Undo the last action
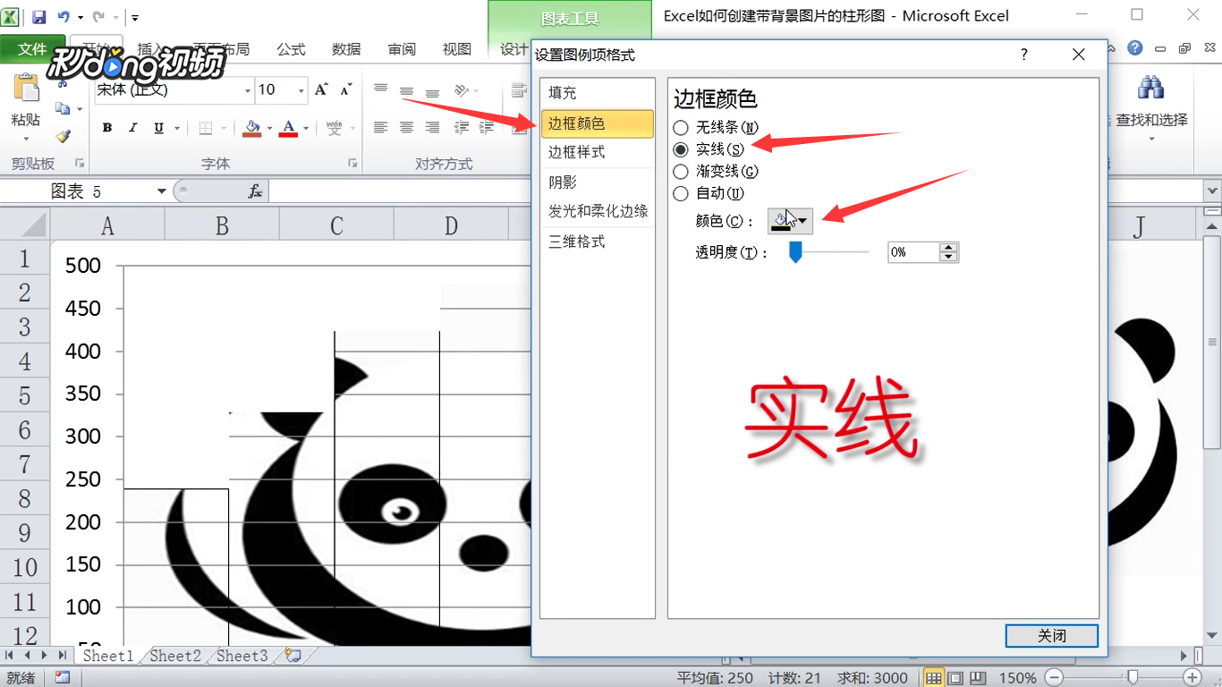 coord(64,17)
